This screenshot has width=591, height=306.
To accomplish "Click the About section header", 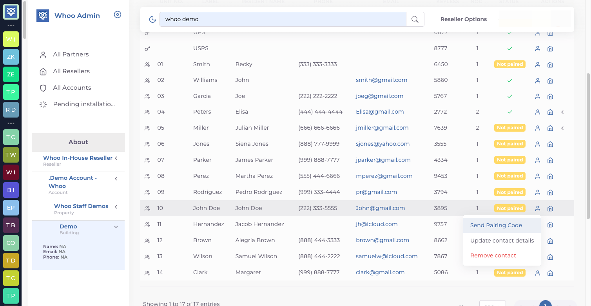I will click(78, 142).
